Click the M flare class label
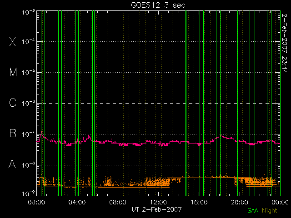The width and height of the screenshot is (291, 218). (x=13, y=72)
